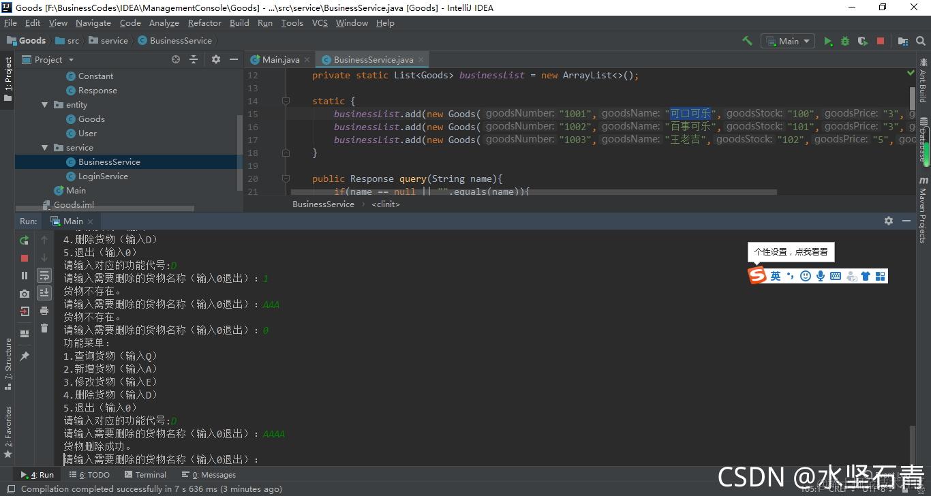Hide the Run tool window
Screen dimensions: 931x496
(x=906, y=221)
